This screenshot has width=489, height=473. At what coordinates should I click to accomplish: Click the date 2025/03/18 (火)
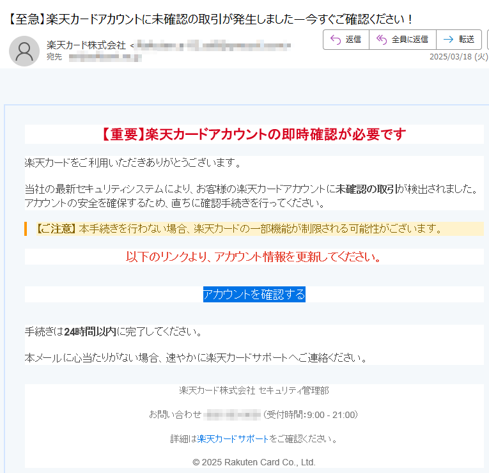tap(458, 57)
